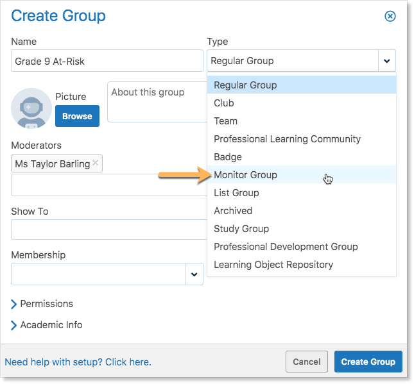Image resolution: width=414 pixels, height=384 pixels.
Task: Select Monitor Group from the list
Action: pos(302,174)
